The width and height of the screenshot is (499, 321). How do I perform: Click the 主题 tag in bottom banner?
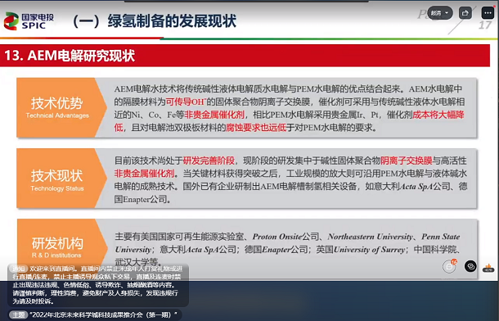click(18, 315)
